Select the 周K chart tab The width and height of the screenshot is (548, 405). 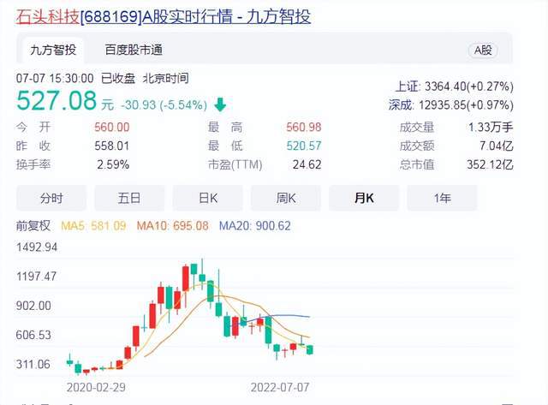pyautogui.click(x=286, y=198)
